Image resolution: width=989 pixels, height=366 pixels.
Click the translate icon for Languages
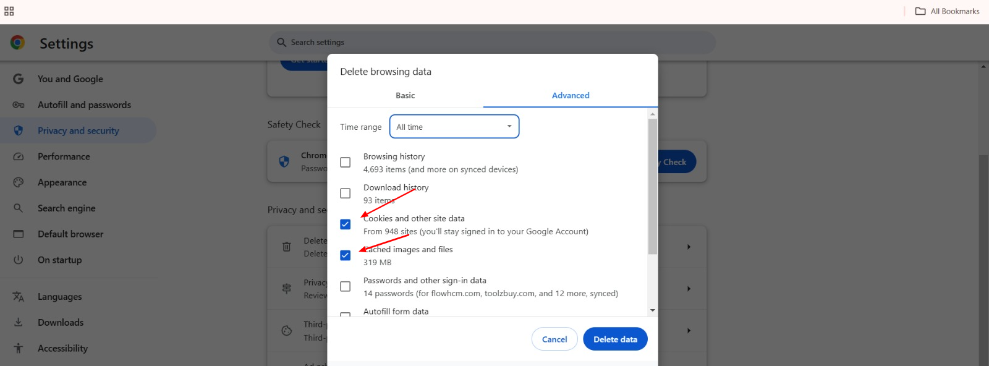click(19, 297)
